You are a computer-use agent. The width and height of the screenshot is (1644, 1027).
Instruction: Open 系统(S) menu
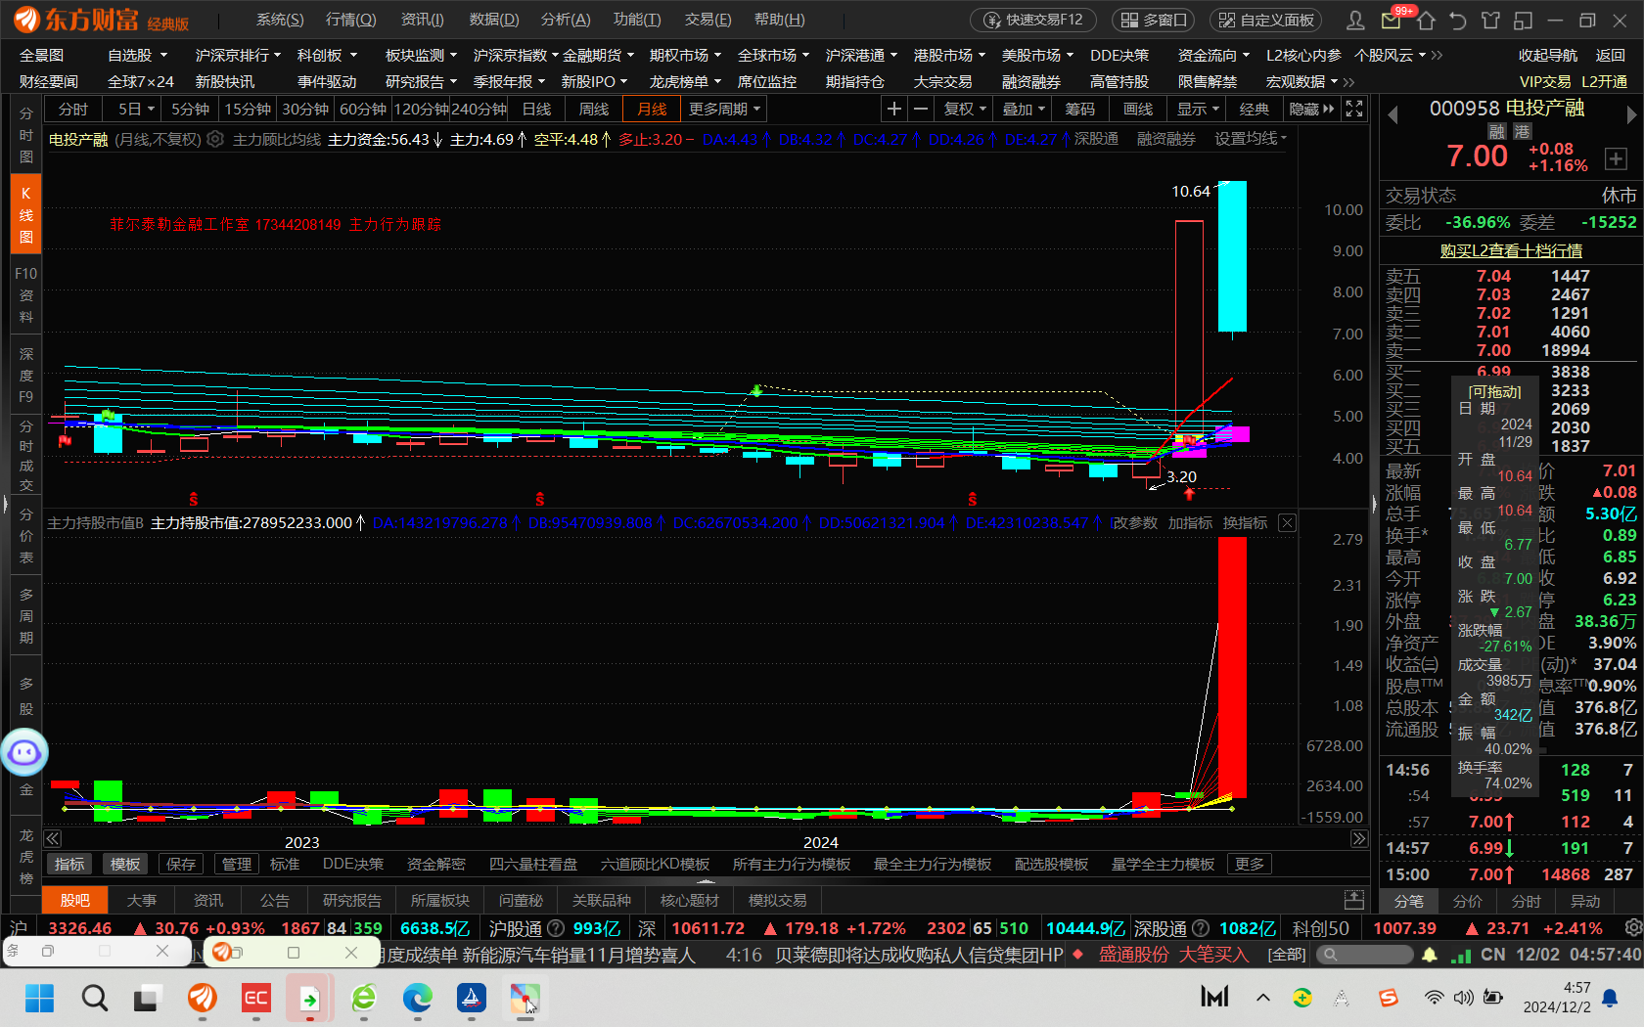pyautogui.click(x=280, y=20)
